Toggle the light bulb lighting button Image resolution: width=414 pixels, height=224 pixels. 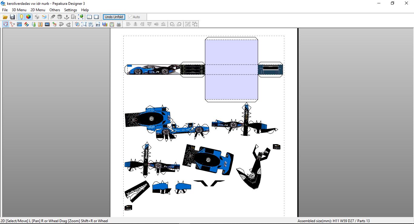coord(21,17)
